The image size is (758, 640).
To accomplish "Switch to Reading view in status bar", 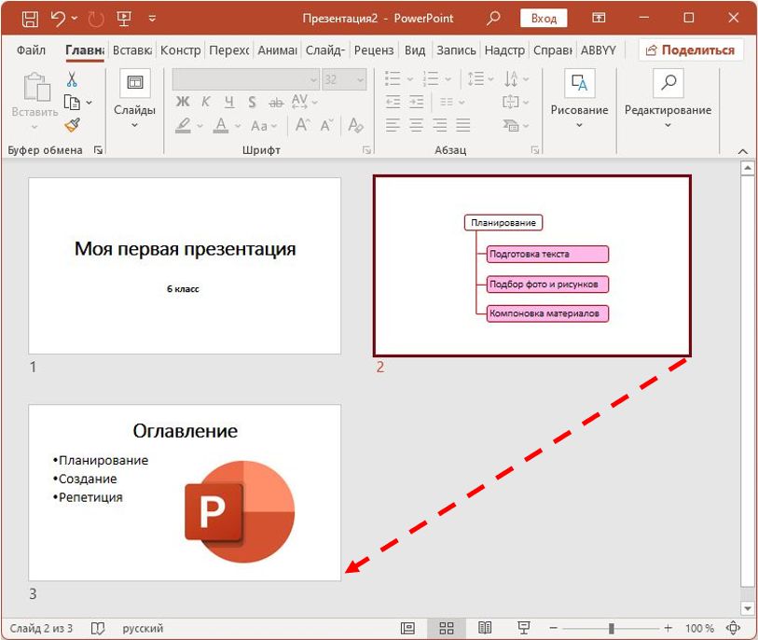I will (x=484, y=629).
